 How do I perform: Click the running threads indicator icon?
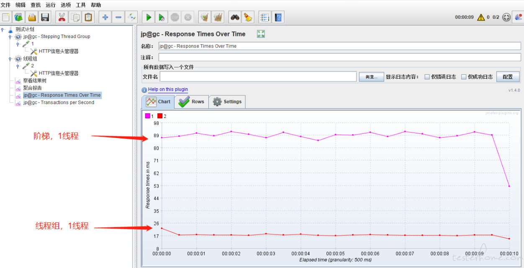[506, 17]
